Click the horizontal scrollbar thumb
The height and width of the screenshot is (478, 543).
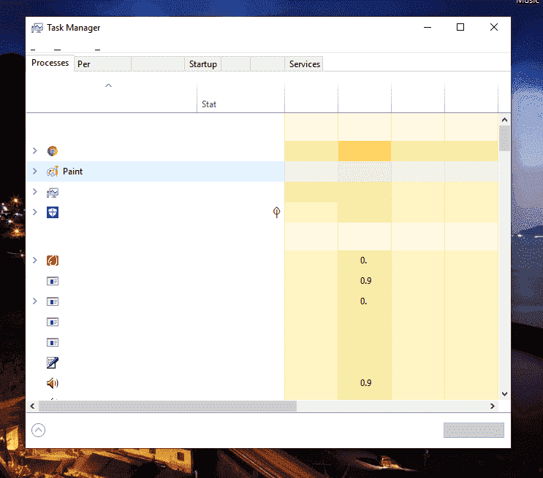pyautogui.click(x=167, y=406)
